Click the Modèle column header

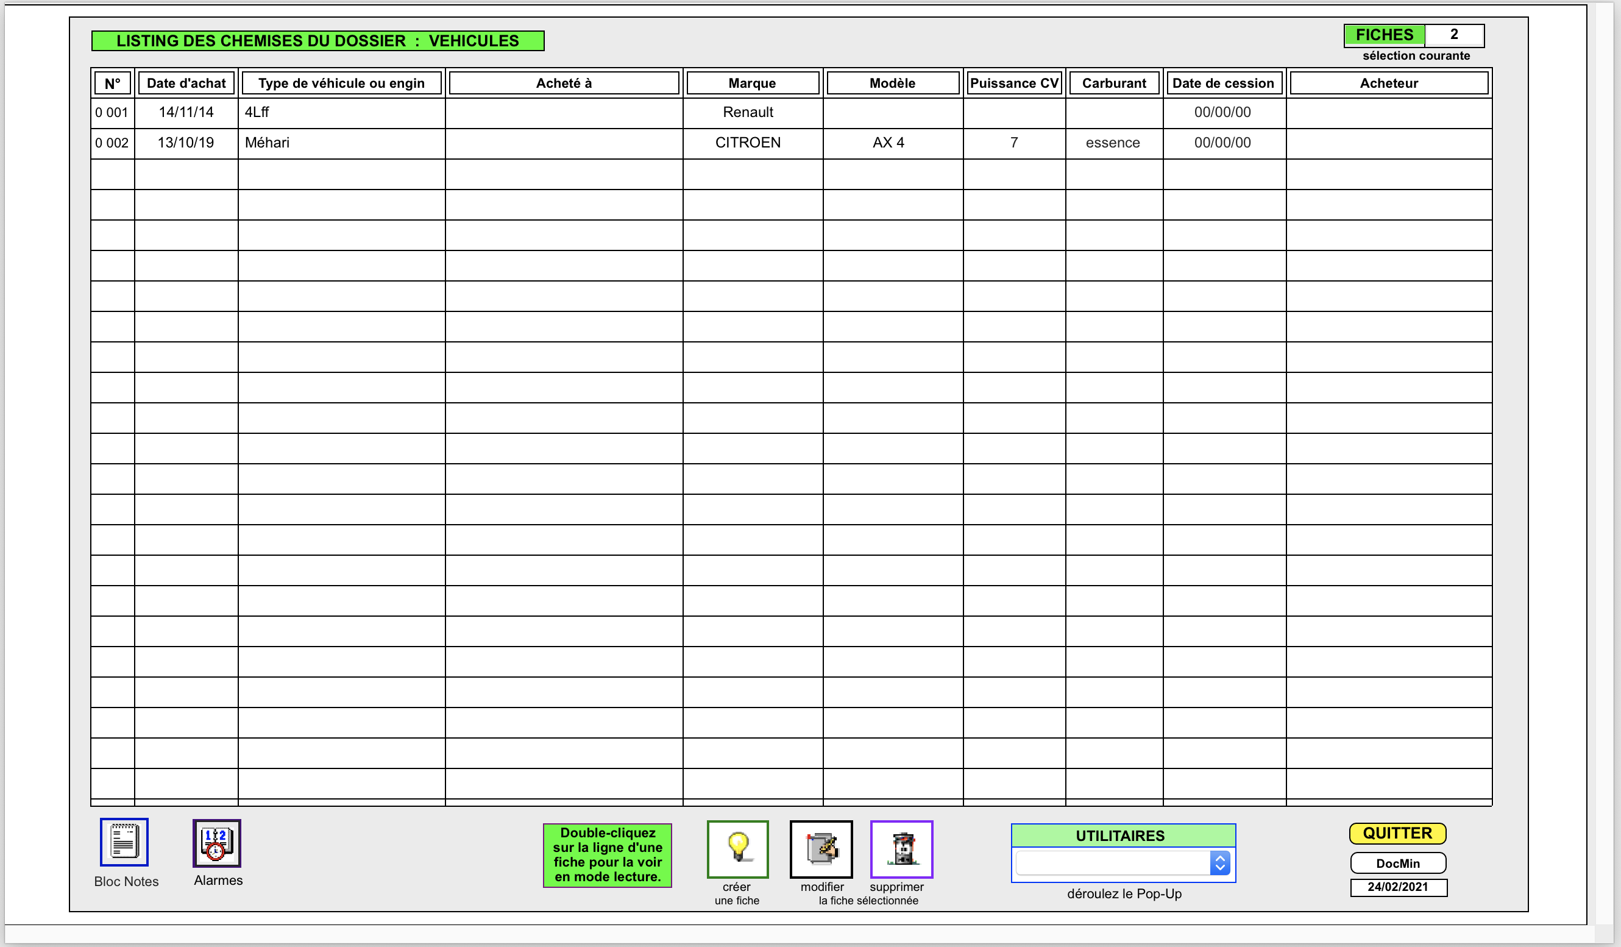893,83
